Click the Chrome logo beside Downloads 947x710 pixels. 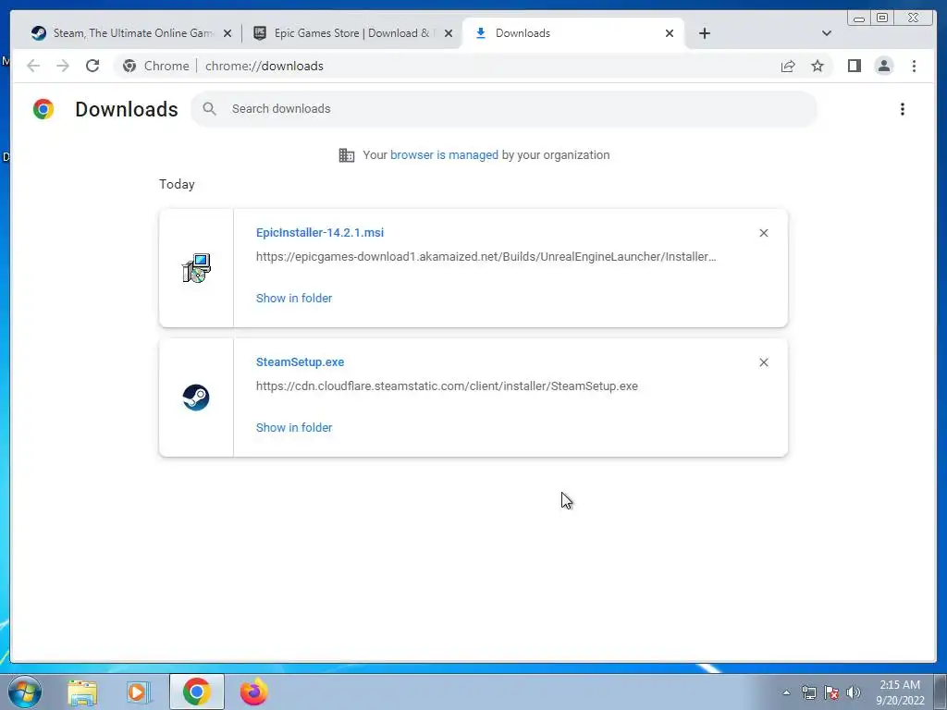43,109
